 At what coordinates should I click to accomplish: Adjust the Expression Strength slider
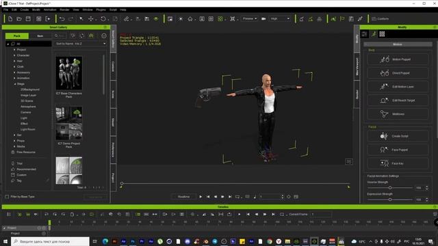pyautogui.click(x=390, y=200)
